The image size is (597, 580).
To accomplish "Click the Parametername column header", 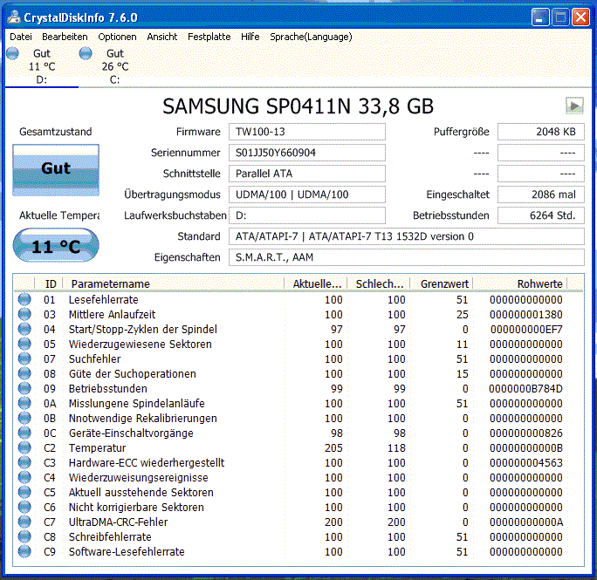I will click(x=174, y=284).
